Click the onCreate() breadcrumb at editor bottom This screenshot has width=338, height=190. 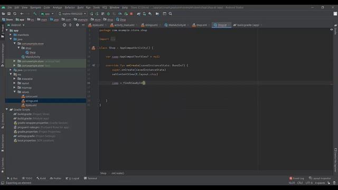(118, 173)
